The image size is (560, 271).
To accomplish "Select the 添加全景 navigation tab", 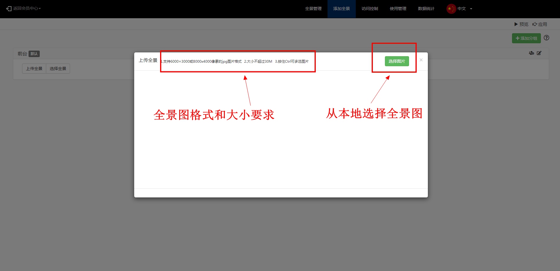I will [341, 9].
